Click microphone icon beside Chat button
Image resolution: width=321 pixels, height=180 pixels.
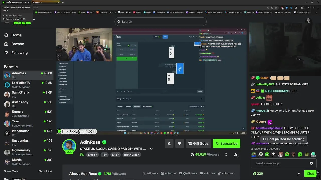click(318, 172)
